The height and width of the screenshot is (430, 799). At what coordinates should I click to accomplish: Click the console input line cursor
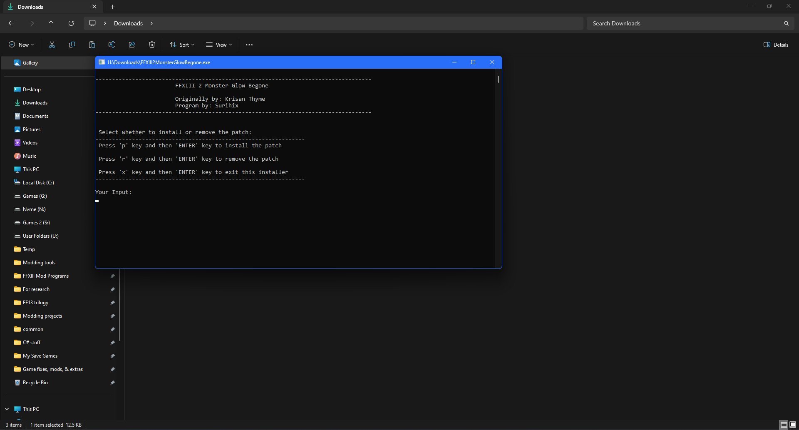point(97,201)
